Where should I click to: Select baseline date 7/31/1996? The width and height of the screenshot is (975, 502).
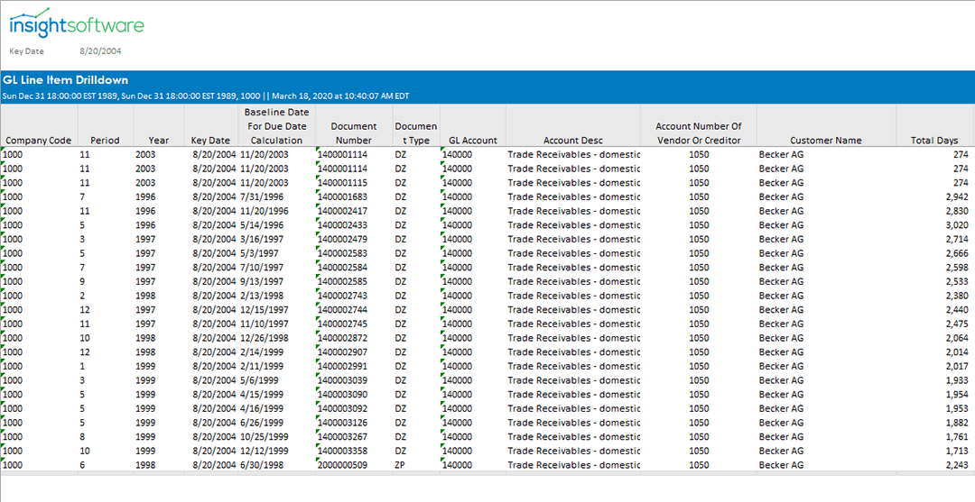click(x=262, y=196)
